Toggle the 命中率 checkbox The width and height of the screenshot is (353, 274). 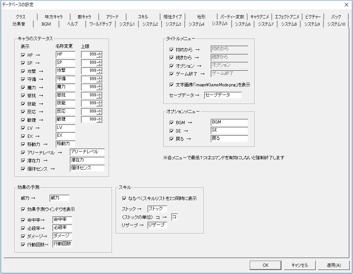[x=23, y=220]
